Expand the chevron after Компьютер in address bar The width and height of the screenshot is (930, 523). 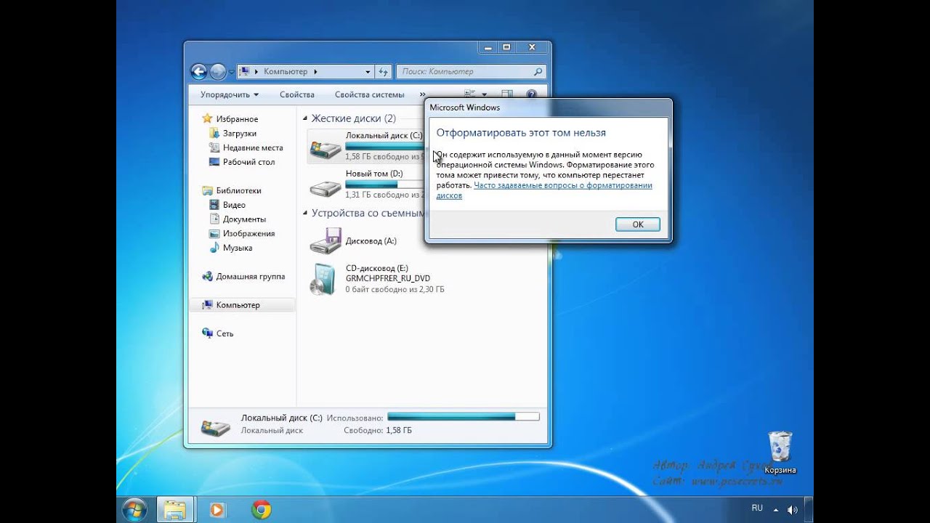pyautogui.click(x=315, y=72)
